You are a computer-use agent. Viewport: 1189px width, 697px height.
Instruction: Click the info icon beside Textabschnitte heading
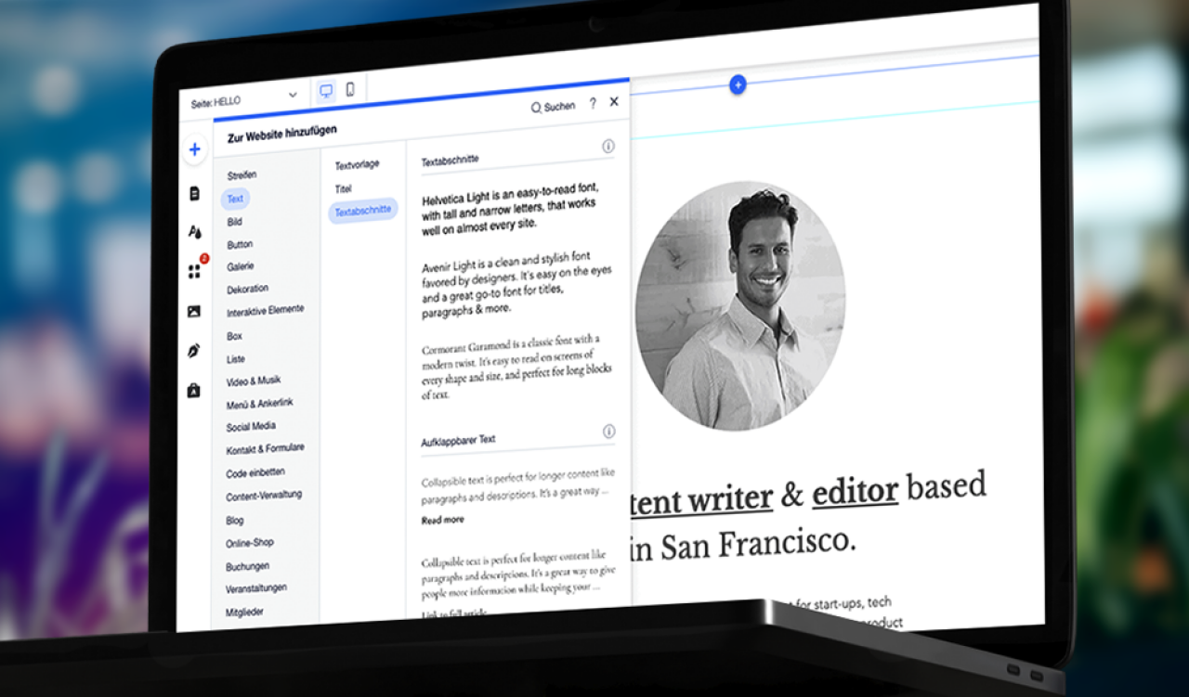[x=608, y=147]
